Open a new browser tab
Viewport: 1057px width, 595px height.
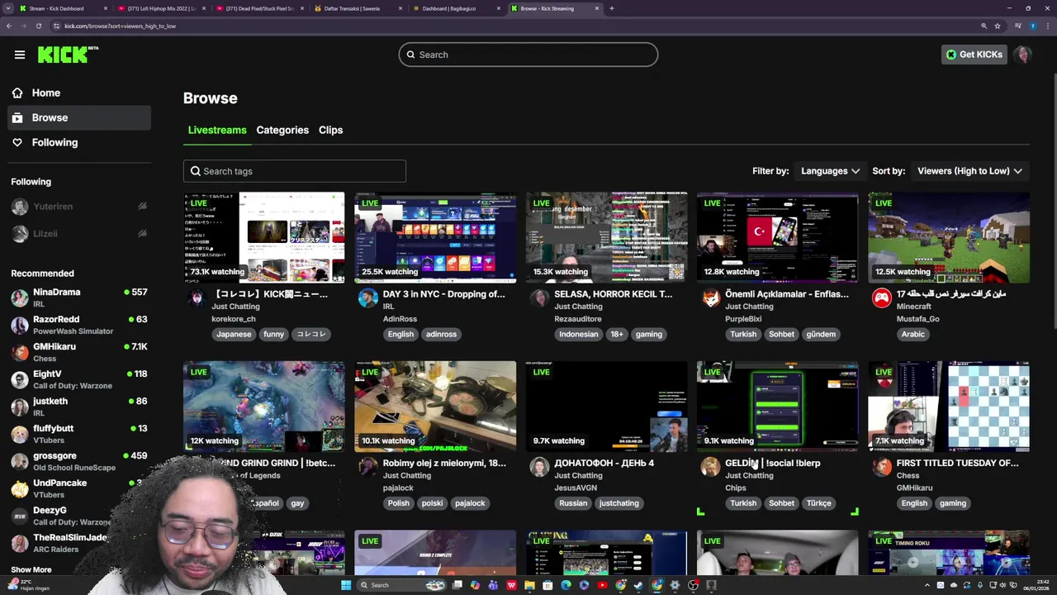612,8
